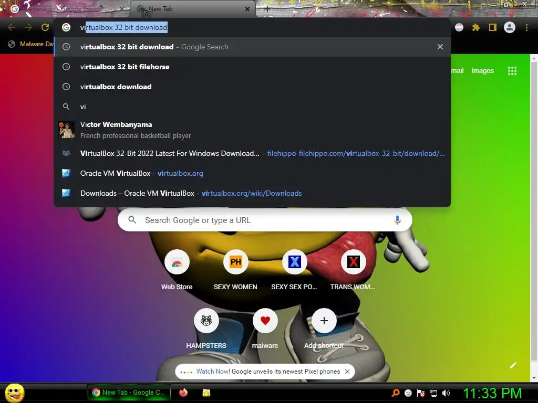Image resolution: width=538 pixels, height=403 pixels.
Task: Click the gray face tray icon
Action: coord(408,393)
